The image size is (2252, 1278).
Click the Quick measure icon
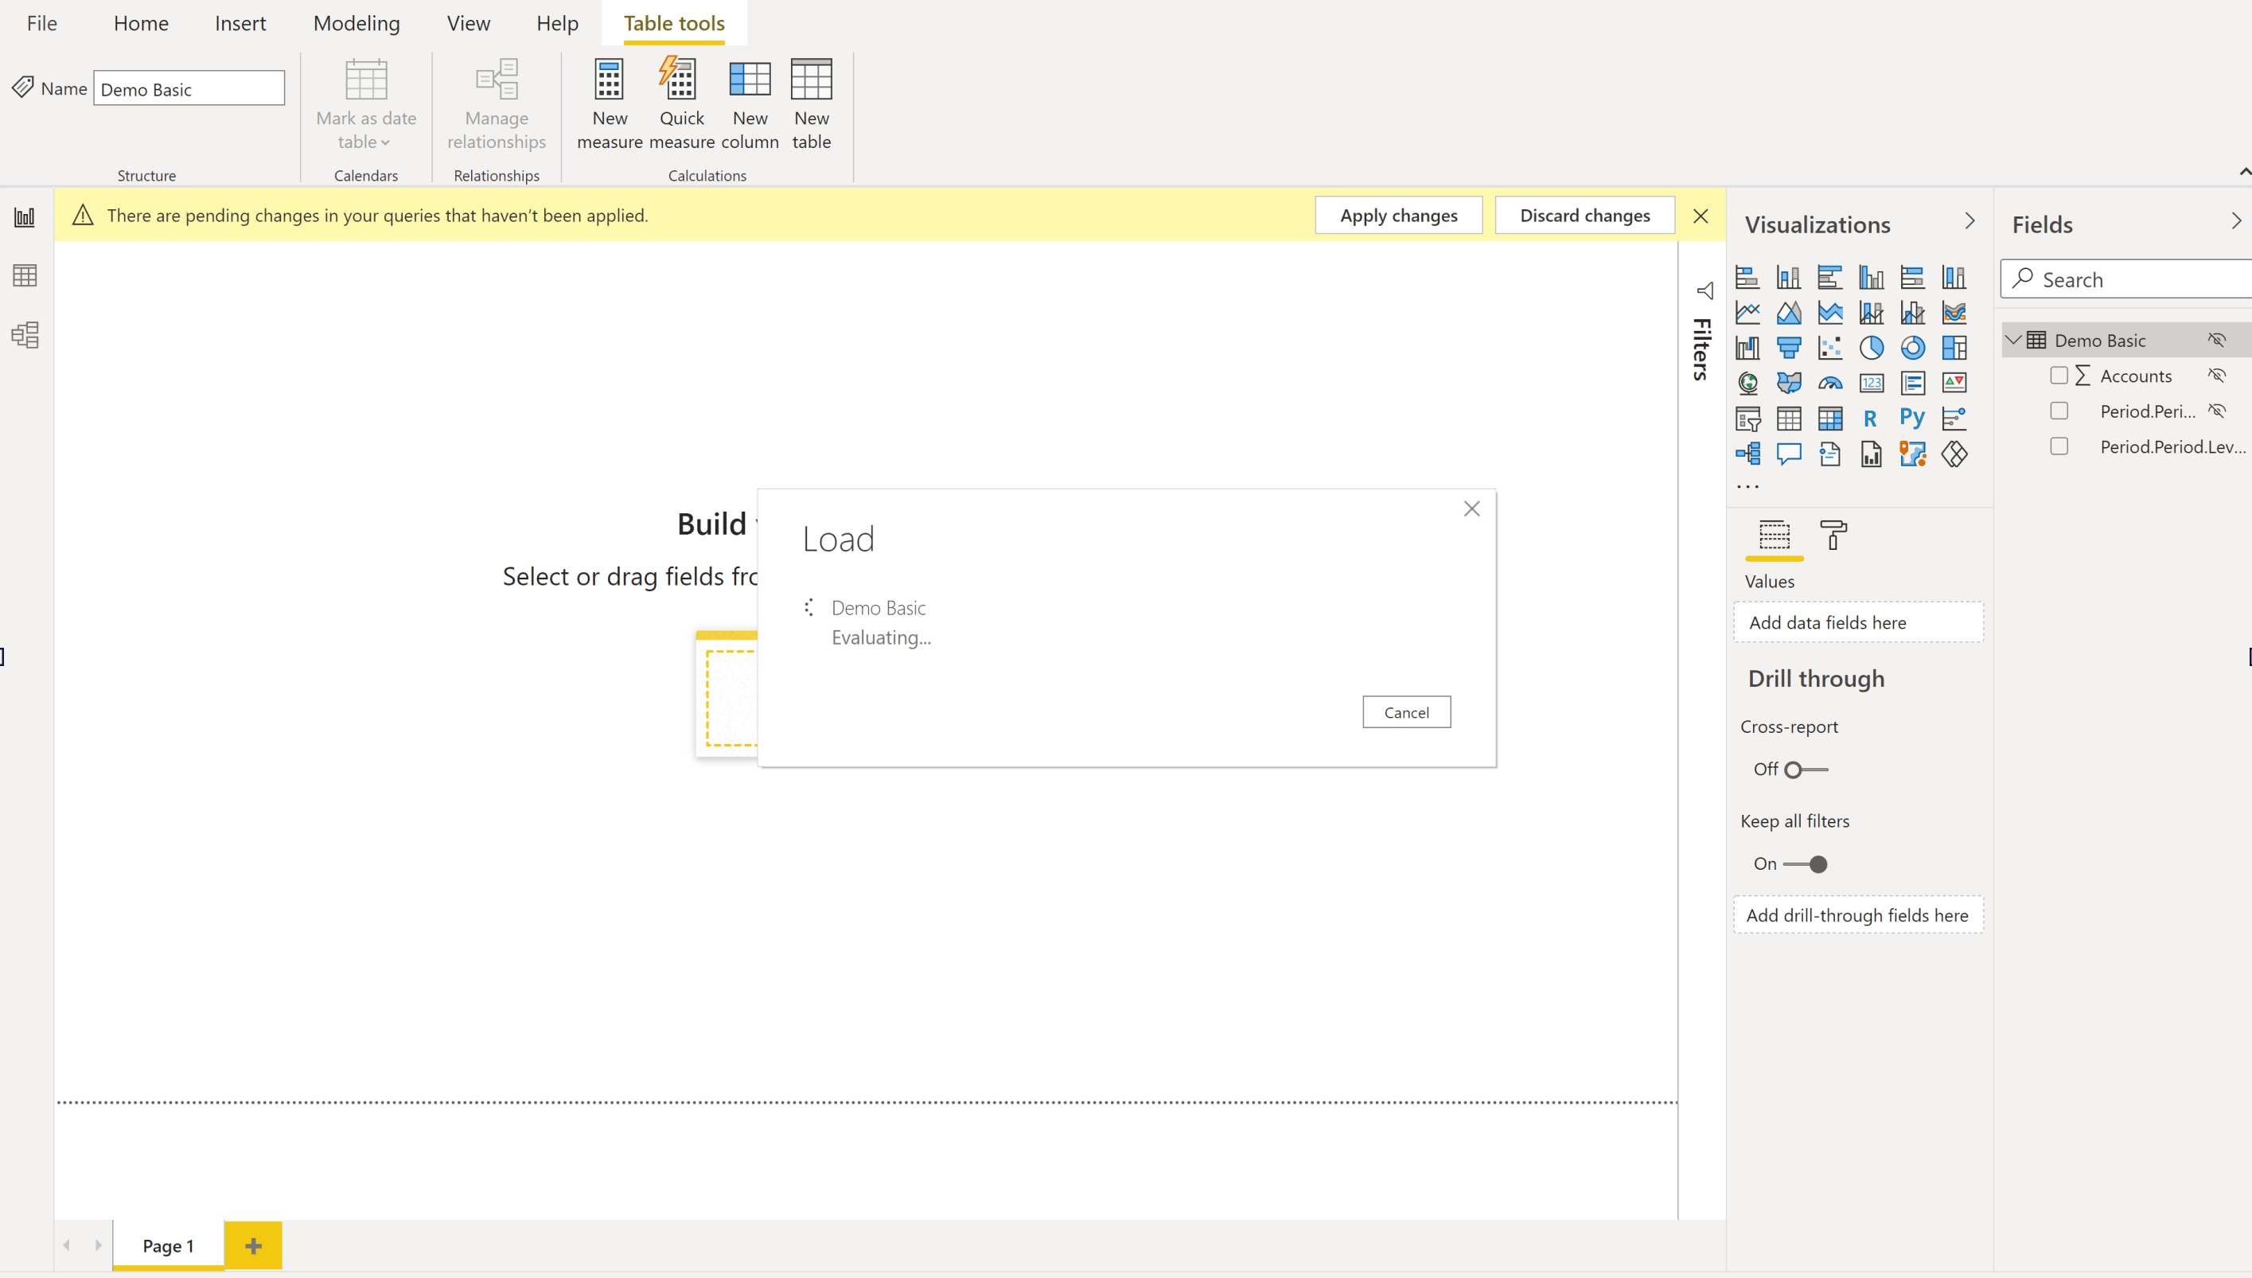coord(680,80)
